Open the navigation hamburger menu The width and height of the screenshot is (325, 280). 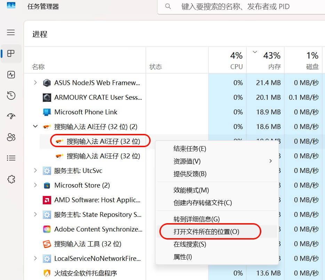[x=11, y=32]
